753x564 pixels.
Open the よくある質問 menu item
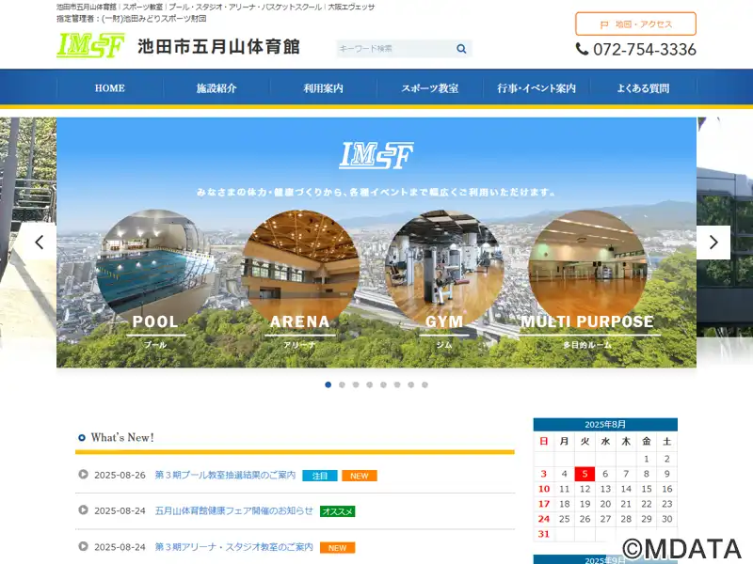pyautogui.click(x=643, y=88)
